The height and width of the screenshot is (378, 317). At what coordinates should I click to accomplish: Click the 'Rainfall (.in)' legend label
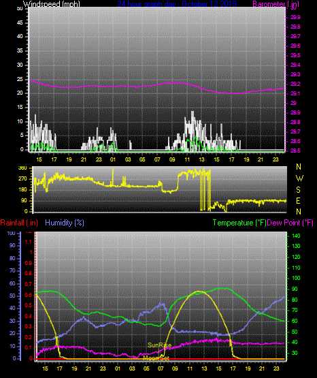click(x=19, y=223)
